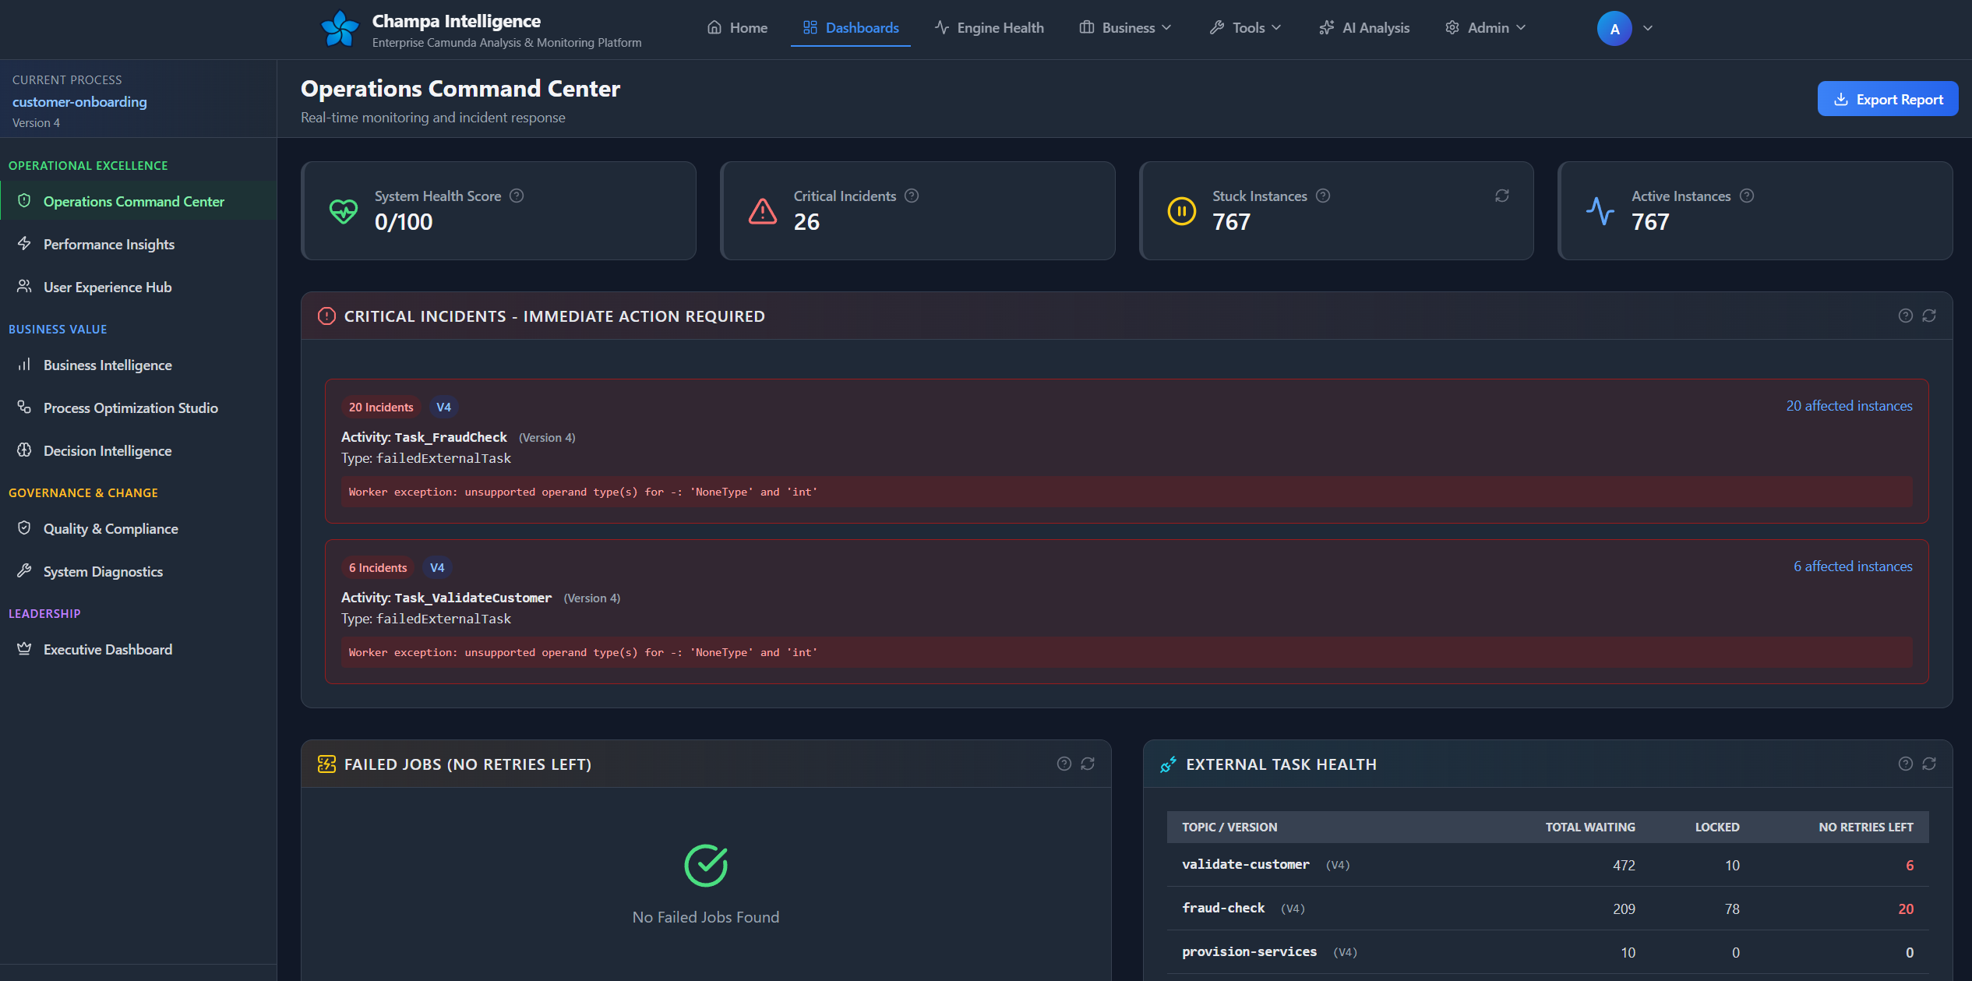Click the Champa Intelligence flower logo
This screenshot has height=981, width=1972.
(340, 29)
